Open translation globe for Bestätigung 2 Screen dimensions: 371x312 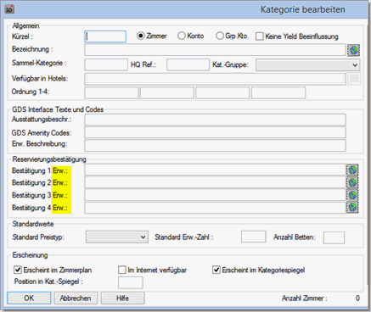[352, 182]
